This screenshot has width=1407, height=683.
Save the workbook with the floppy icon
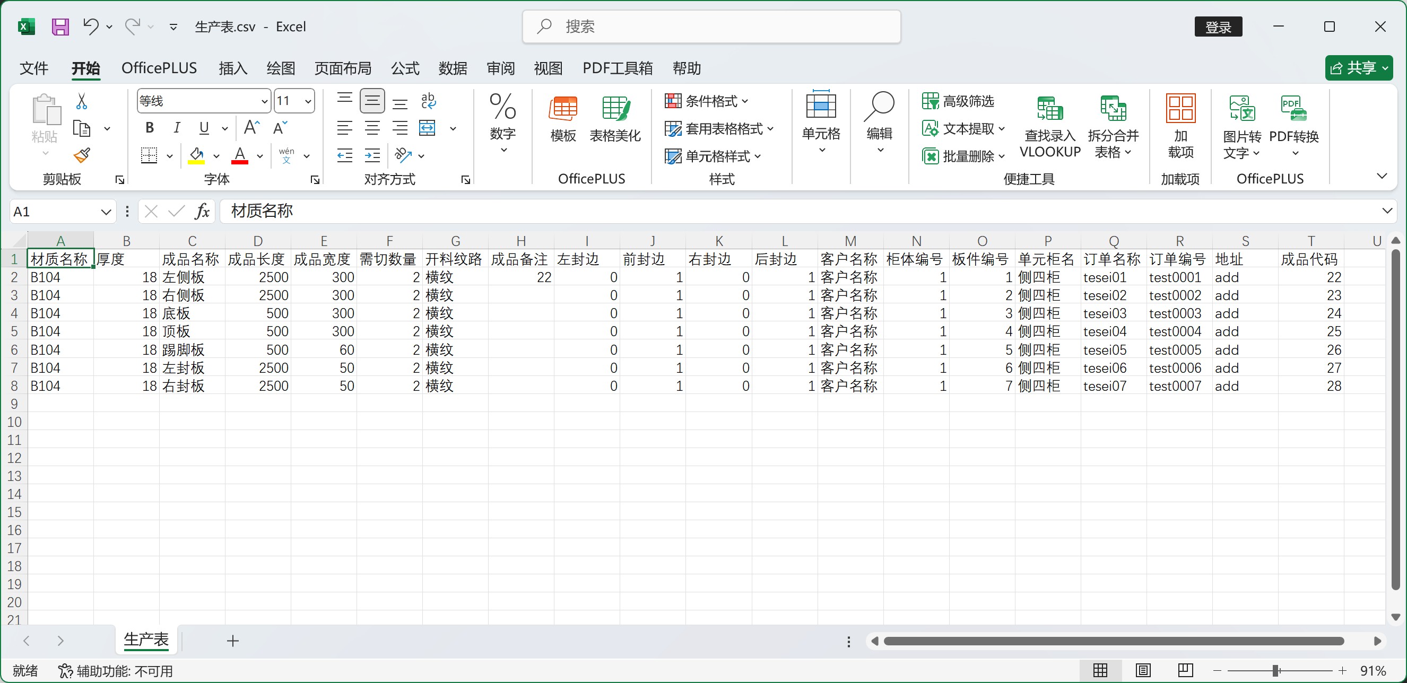coord(60,27)
